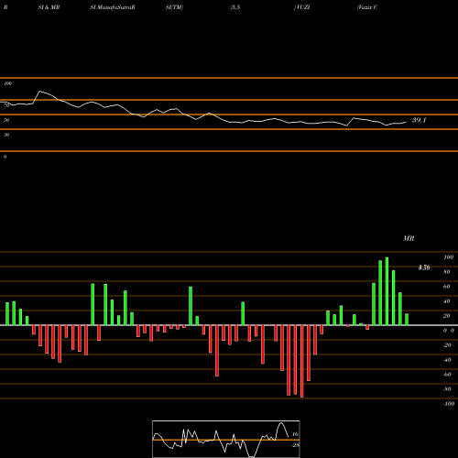Screen dimensions: 458x458
Task: Click the -28 value in the mini chart
Action: click(295, 445)
